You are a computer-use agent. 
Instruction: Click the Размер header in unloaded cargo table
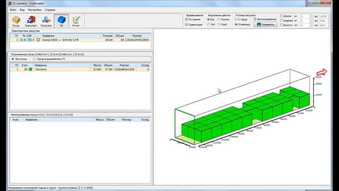click(127, 119)
